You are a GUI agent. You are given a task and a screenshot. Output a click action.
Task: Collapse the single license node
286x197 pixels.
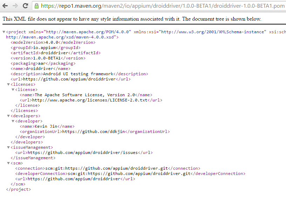(x=13, y=90)
